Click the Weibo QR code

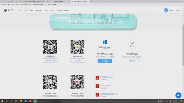[78, 82]
